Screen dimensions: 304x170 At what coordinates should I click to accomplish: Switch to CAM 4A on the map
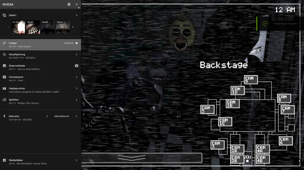coord(263,149)
